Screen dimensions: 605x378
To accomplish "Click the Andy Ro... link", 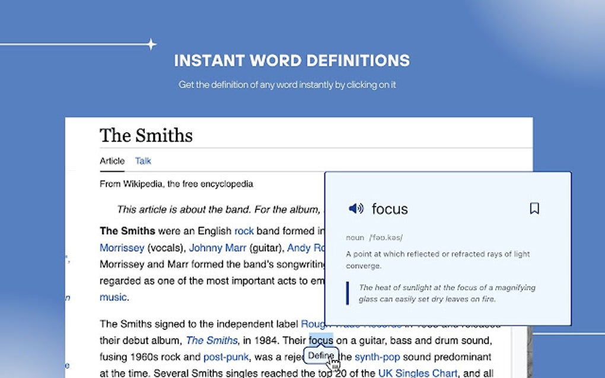I will click(x=307, y=248).
